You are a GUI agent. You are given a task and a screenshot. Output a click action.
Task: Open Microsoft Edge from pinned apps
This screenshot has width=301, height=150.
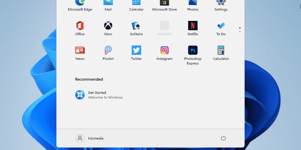coord(80,6)
